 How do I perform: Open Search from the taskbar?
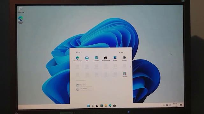93,106
